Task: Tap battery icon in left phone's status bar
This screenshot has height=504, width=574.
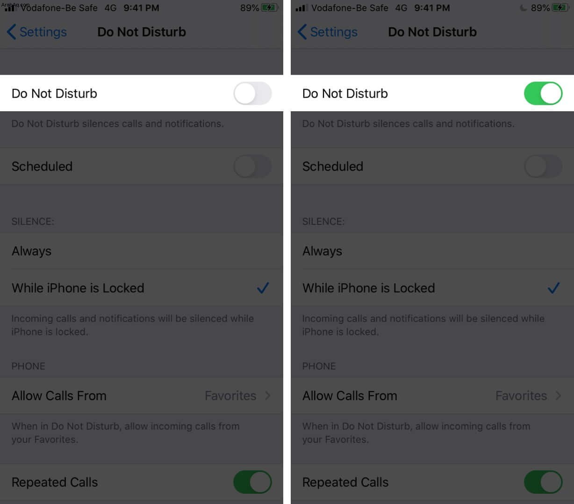Action: click(x=269, y=8)
